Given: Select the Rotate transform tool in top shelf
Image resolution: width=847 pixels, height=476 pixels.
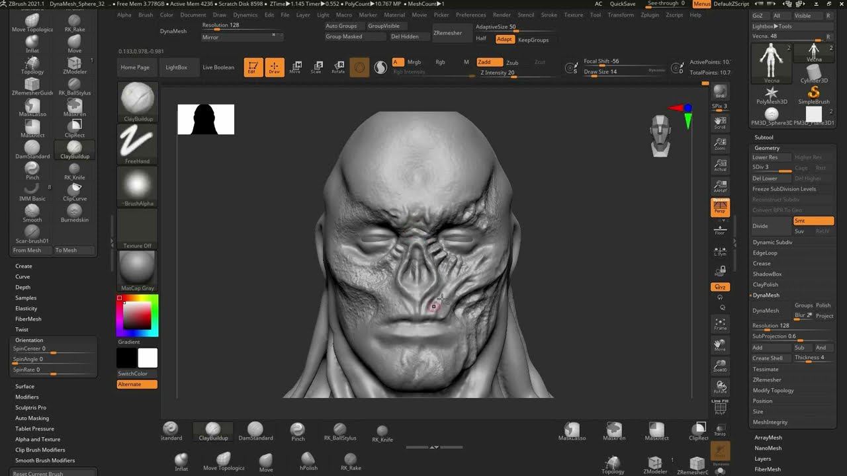Looking at the screenshot, I should (x=338, y=67).
